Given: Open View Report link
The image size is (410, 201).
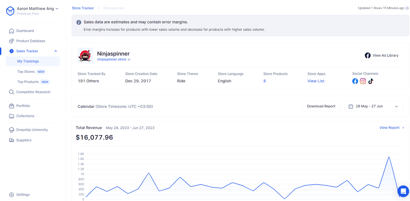Looking at the screenshot, I should (389, 128).
